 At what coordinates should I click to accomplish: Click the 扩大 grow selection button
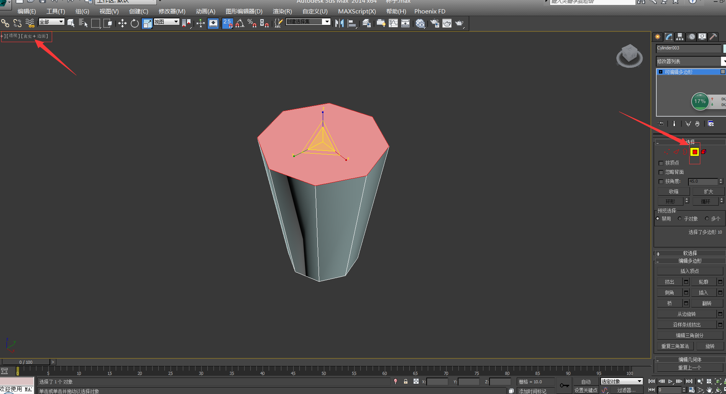click(708, 191)
